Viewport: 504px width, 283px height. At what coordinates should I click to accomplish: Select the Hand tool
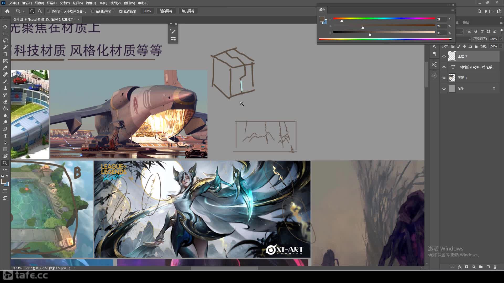[5, 156]
